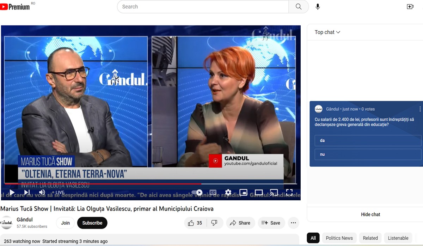Viewport: 423px width, 246px height.
Task: Click the Join membership button
Action: point(66,223)
